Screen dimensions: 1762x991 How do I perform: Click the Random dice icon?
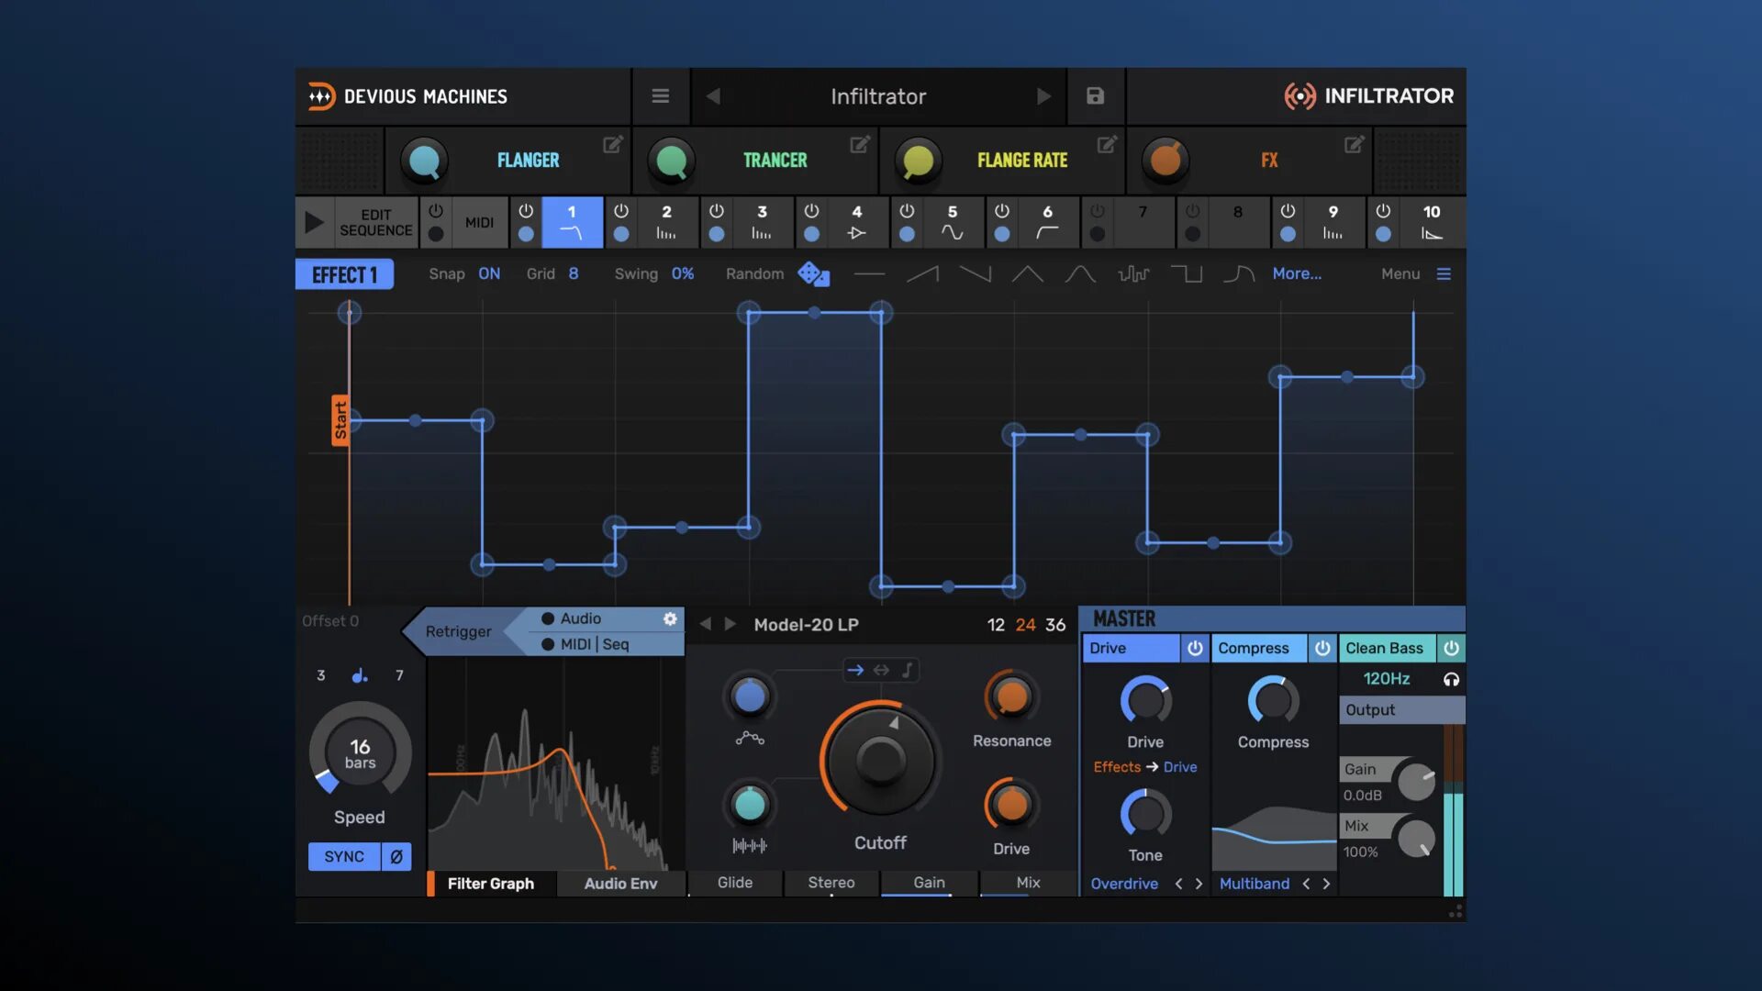813,273
